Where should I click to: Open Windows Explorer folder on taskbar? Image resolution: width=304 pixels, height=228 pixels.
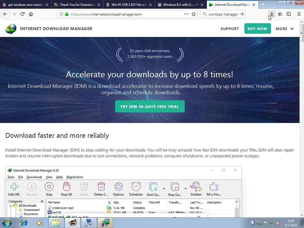point(56,223)
